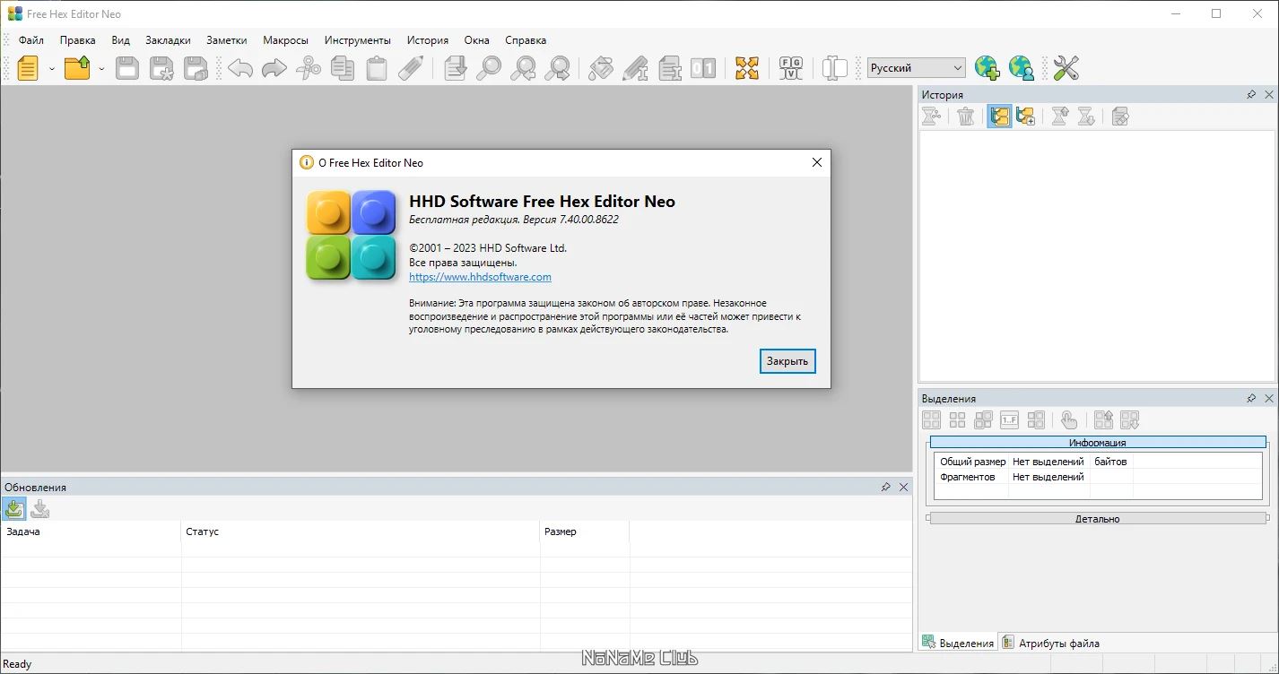1279x674 pixels.
Task: Switch to the Выделения tab
Action: [x=958, y=643]
